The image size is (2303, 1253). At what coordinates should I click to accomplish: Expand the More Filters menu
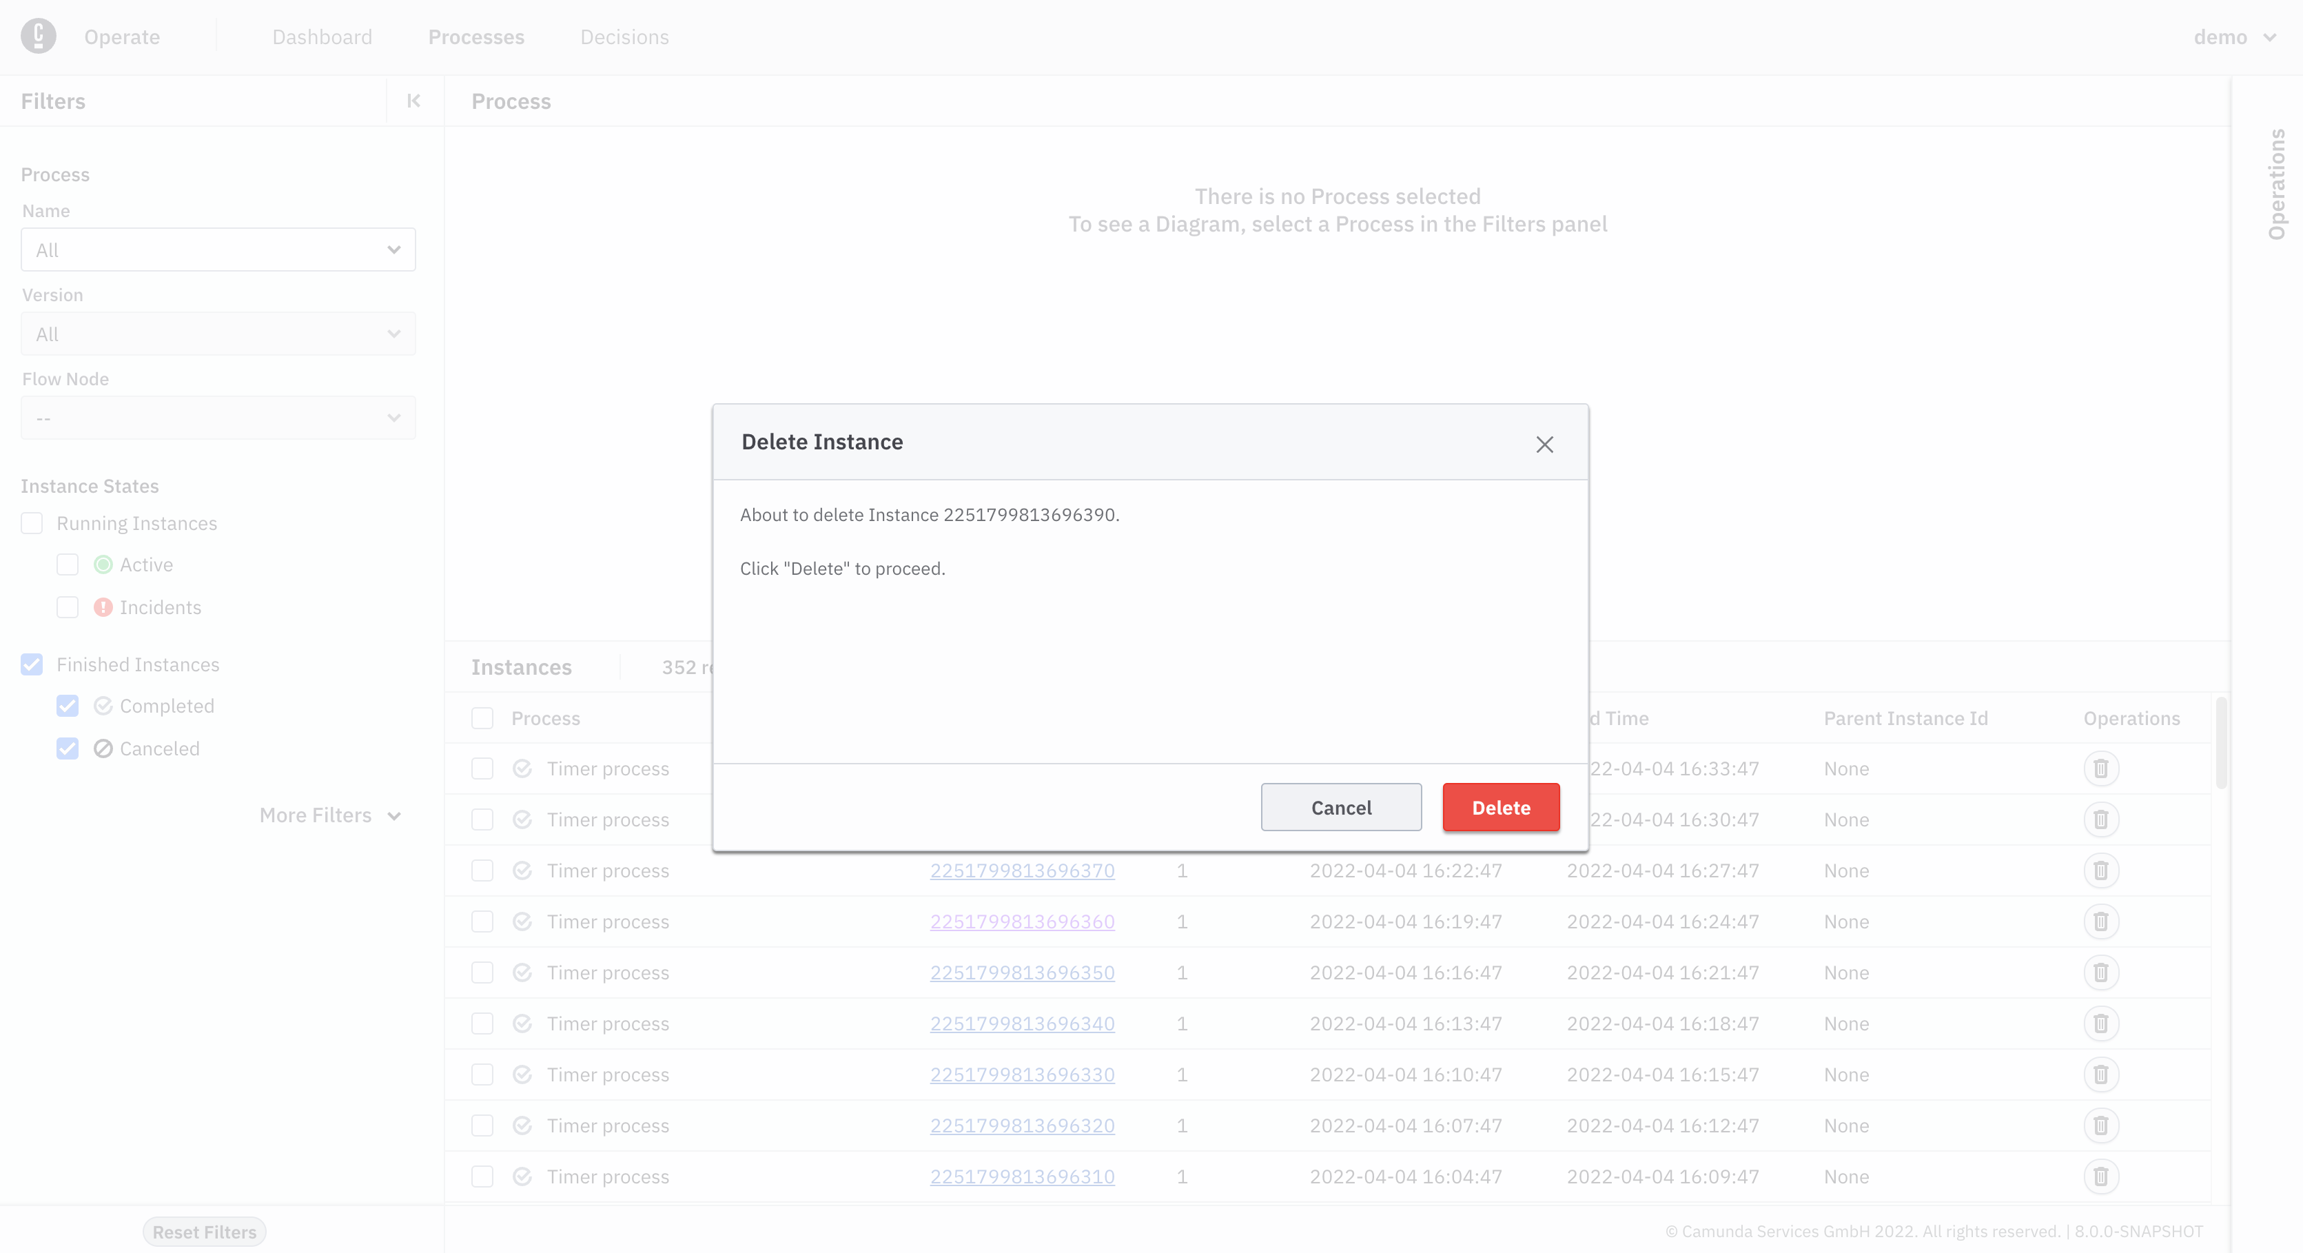pos(330,815)
